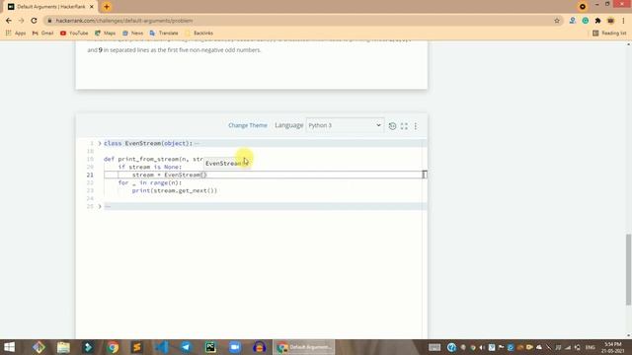Open the Chrome three-dot menu
Image resolution: width=632 pixels, height=355 pixels.
click(x=623, y=21)
